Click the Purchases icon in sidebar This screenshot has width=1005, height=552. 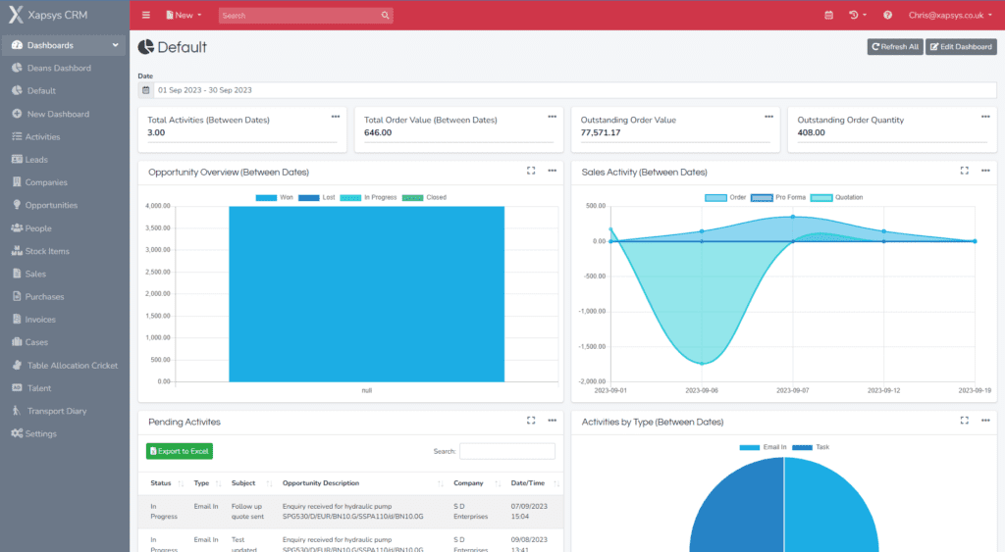tap(17, 296)
